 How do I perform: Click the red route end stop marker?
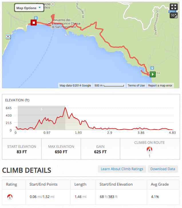pos(34,23)
